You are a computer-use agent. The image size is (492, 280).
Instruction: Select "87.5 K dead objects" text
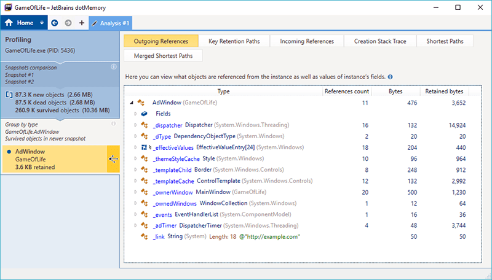(41, 103)
